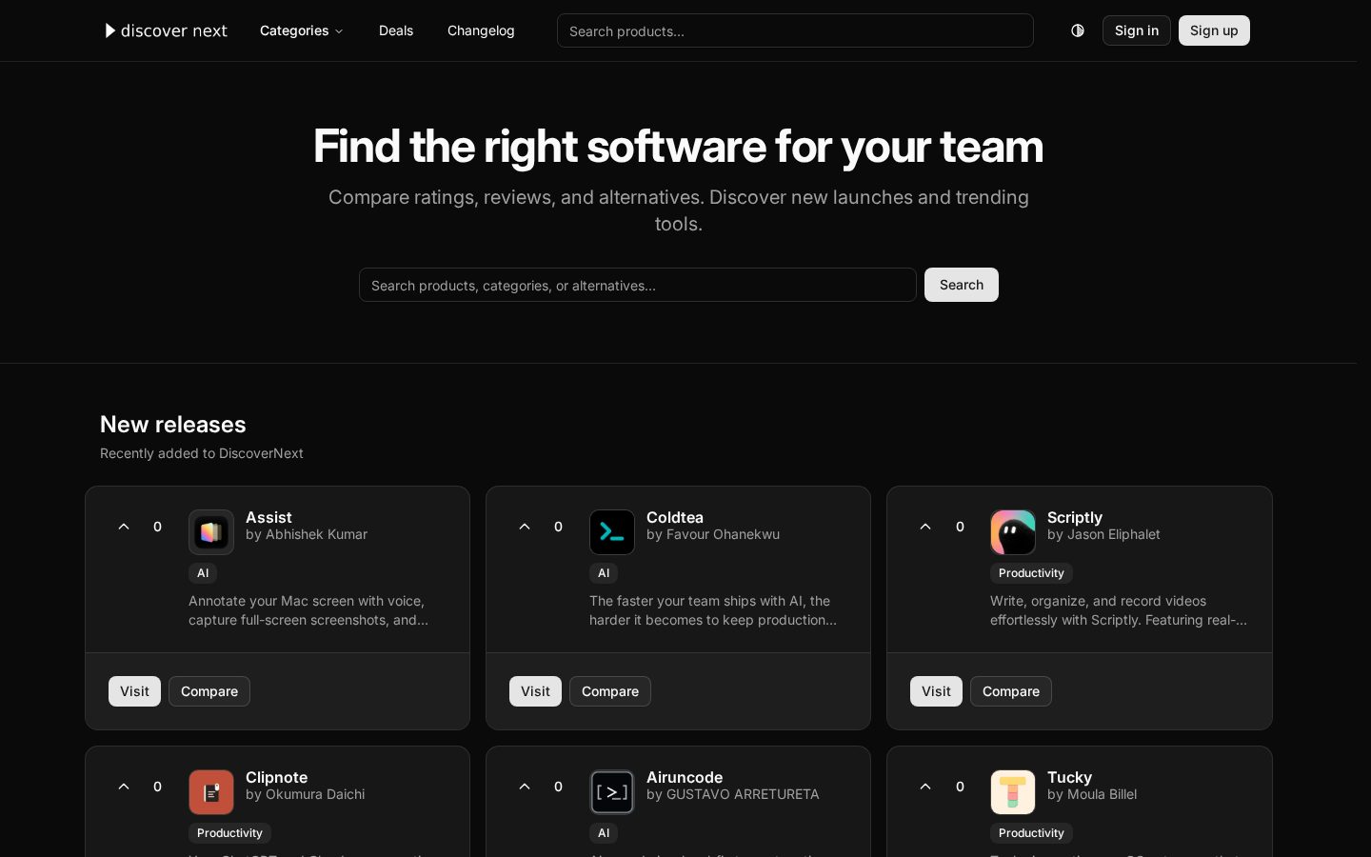Select the Productivity tag on Tucky card
This screenshot has height=857, width=1371.
tap(1031, 833)
